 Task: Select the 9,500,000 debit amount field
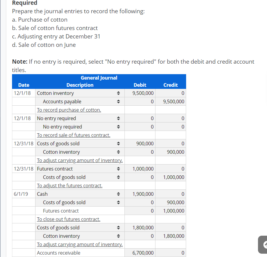pyautogui.click(x=140, y=93)
